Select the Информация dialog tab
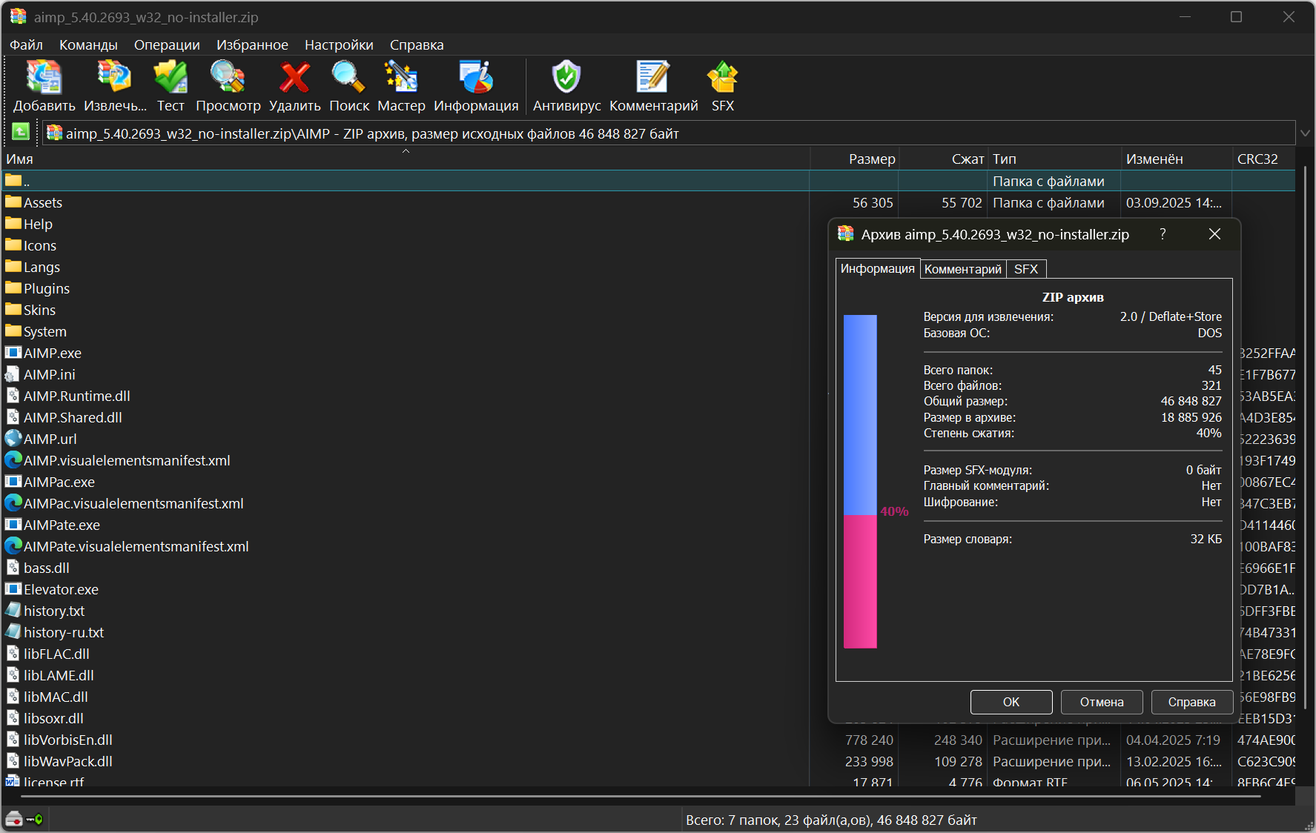Image resolution: width=1316 pixels, height=833 pixels. tap(878, 268)
